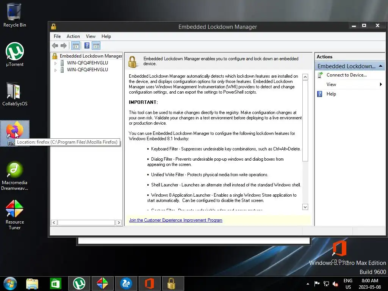The image size is (388, 291).
Task: Select the CollabSysOS desktop icon
Action: point(15,94)
